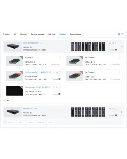Viewport: 127px width, 159px height.
Task: Click text 'NDI to HDMI 4K'
Action: coord(31,76)
